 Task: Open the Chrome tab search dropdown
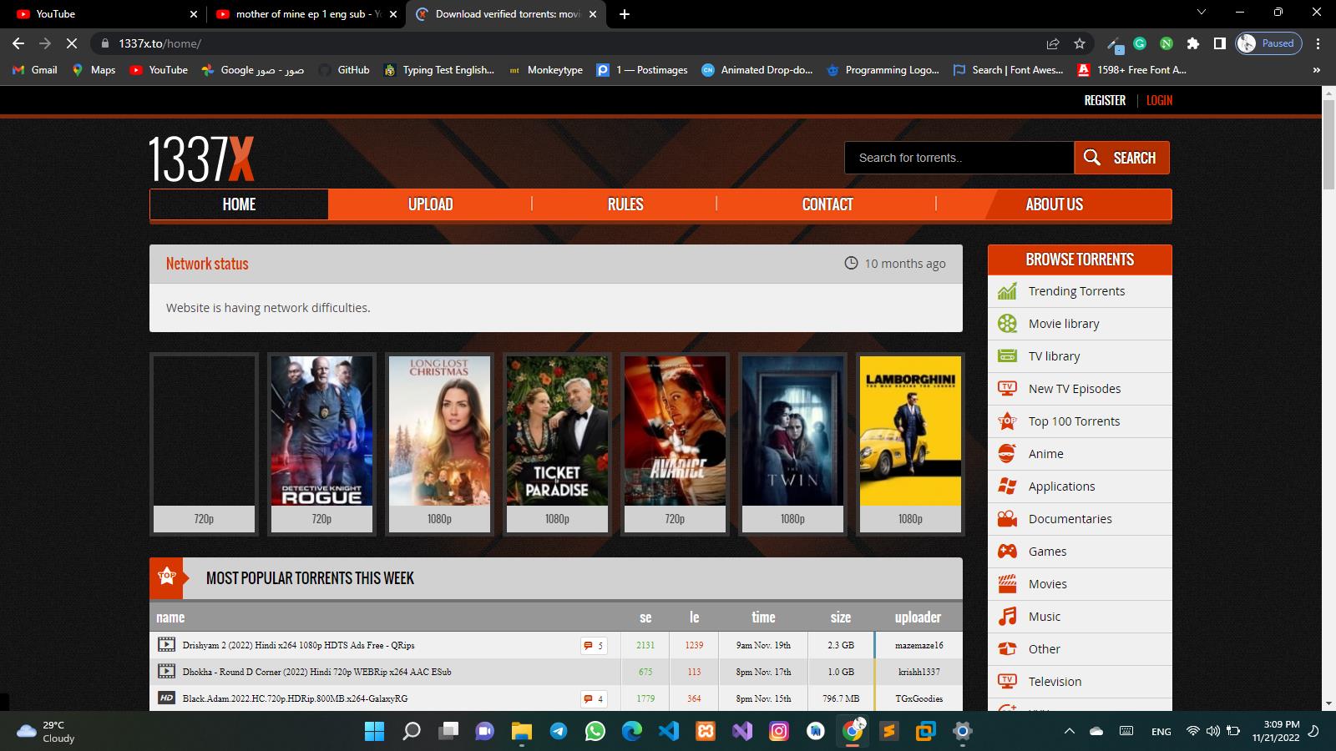[x=1202, y=13]
